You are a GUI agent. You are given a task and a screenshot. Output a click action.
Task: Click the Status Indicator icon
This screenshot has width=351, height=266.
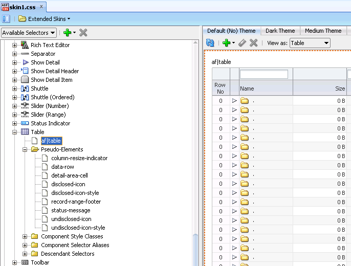tap(25, 123)
